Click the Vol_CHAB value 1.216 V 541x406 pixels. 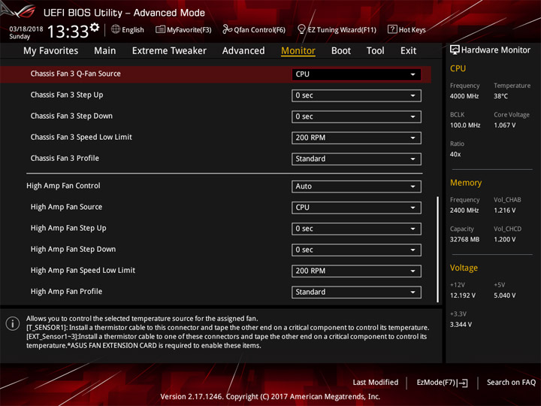505,211
